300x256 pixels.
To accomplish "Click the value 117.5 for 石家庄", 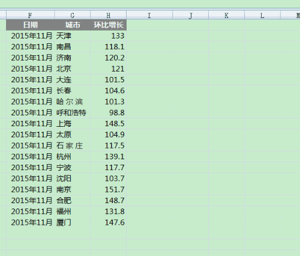I will point(108,145).
